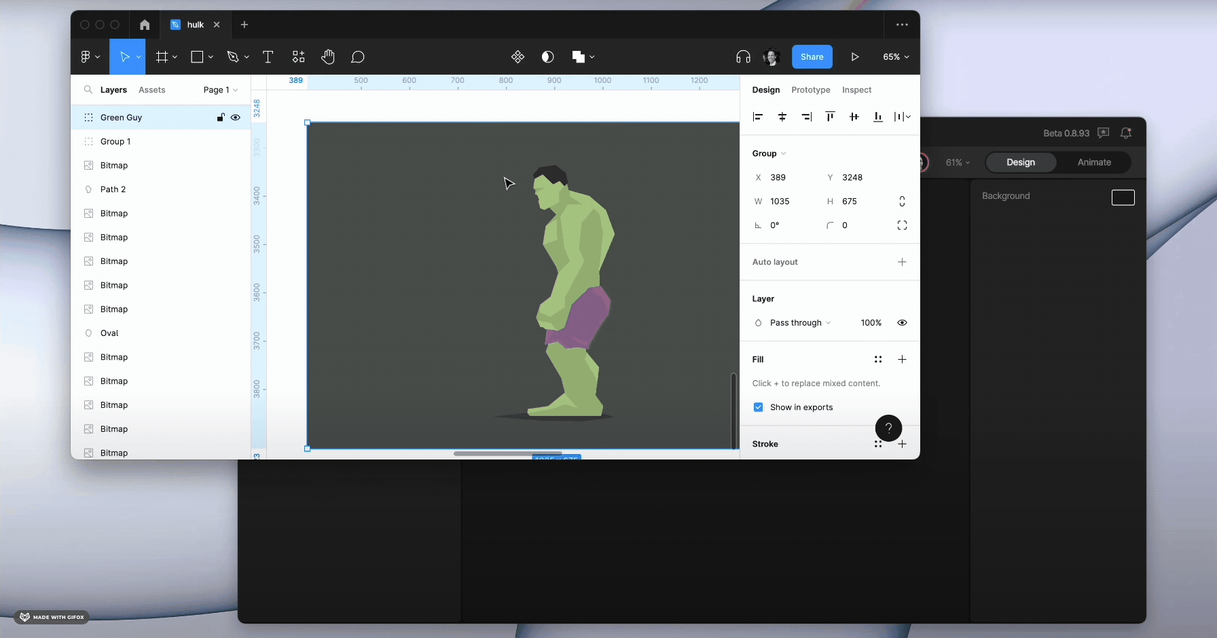The height and width of the screenshot is (638, 1217).
Task: Open the distribute spacing dropdown
Action: point(902,117)
